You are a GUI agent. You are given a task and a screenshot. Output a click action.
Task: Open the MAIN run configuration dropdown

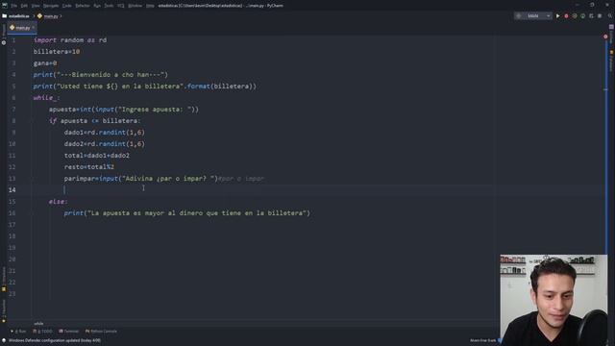(533, 16)
